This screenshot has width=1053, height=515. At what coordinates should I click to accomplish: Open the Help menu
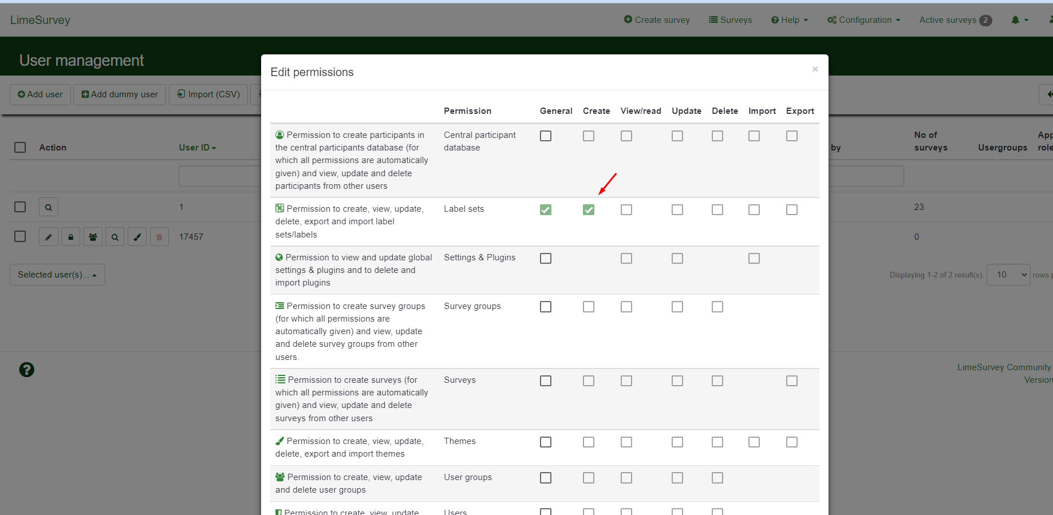click(x=790, y=20)
